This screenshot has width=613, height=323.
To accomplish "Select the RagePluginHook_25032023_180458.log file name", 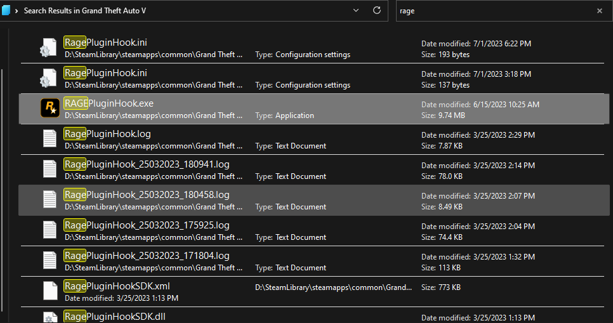I will click(147, 195).
